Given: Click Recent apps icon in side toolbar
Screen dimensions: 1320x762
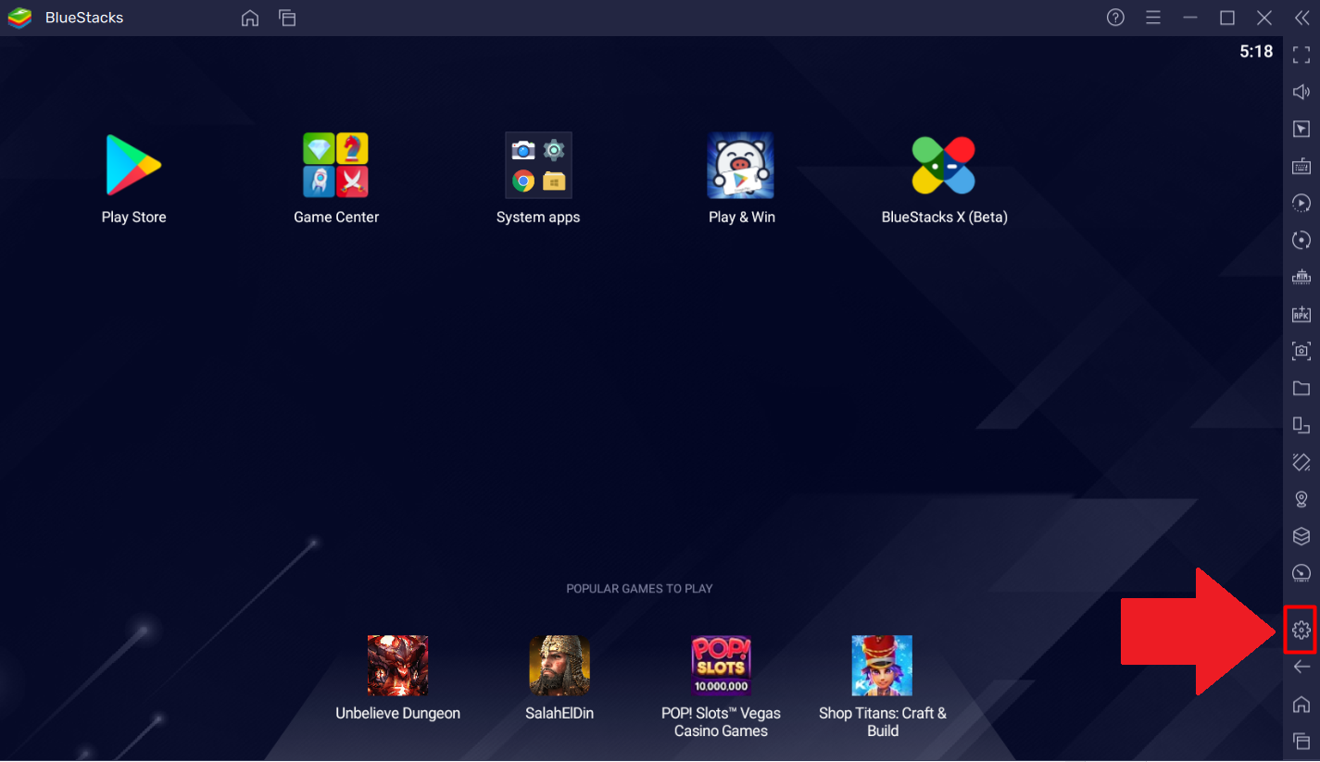Looking at the screenshot, I should click(1301, 741).
